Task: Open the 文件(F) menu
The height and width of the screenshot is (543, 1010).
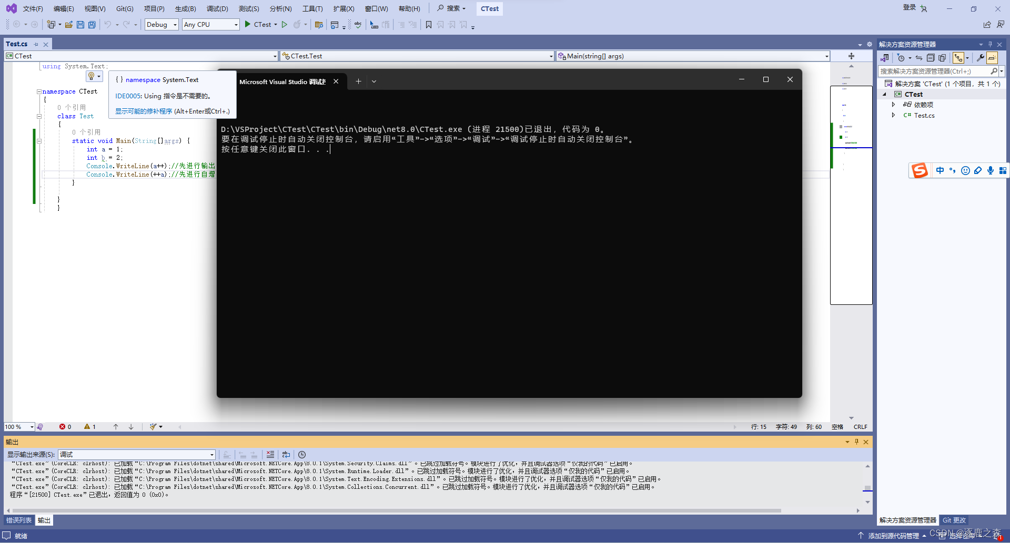Action: [33, 8]
